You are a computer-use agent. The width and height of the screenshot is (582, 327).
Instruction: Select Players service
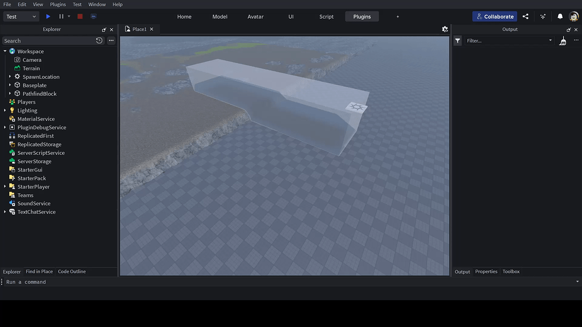click(x=26, y=102)
